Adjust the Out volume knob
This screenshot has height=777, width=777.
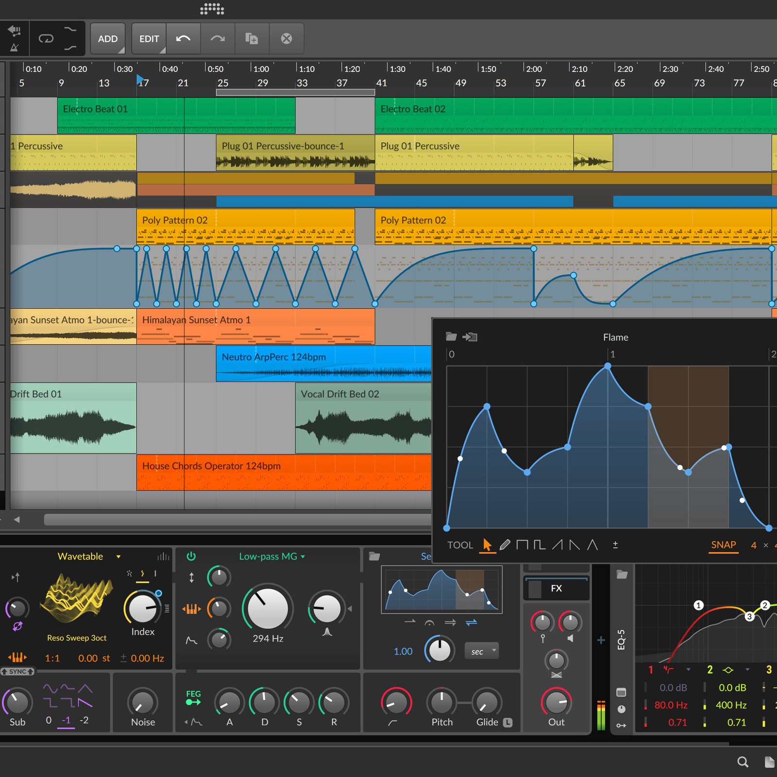556,702
